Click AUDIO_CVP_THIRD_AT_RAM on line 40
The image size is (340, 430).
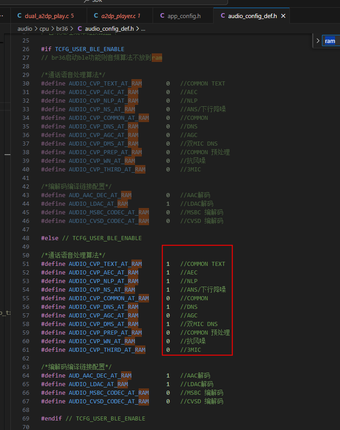pos(107,169)
